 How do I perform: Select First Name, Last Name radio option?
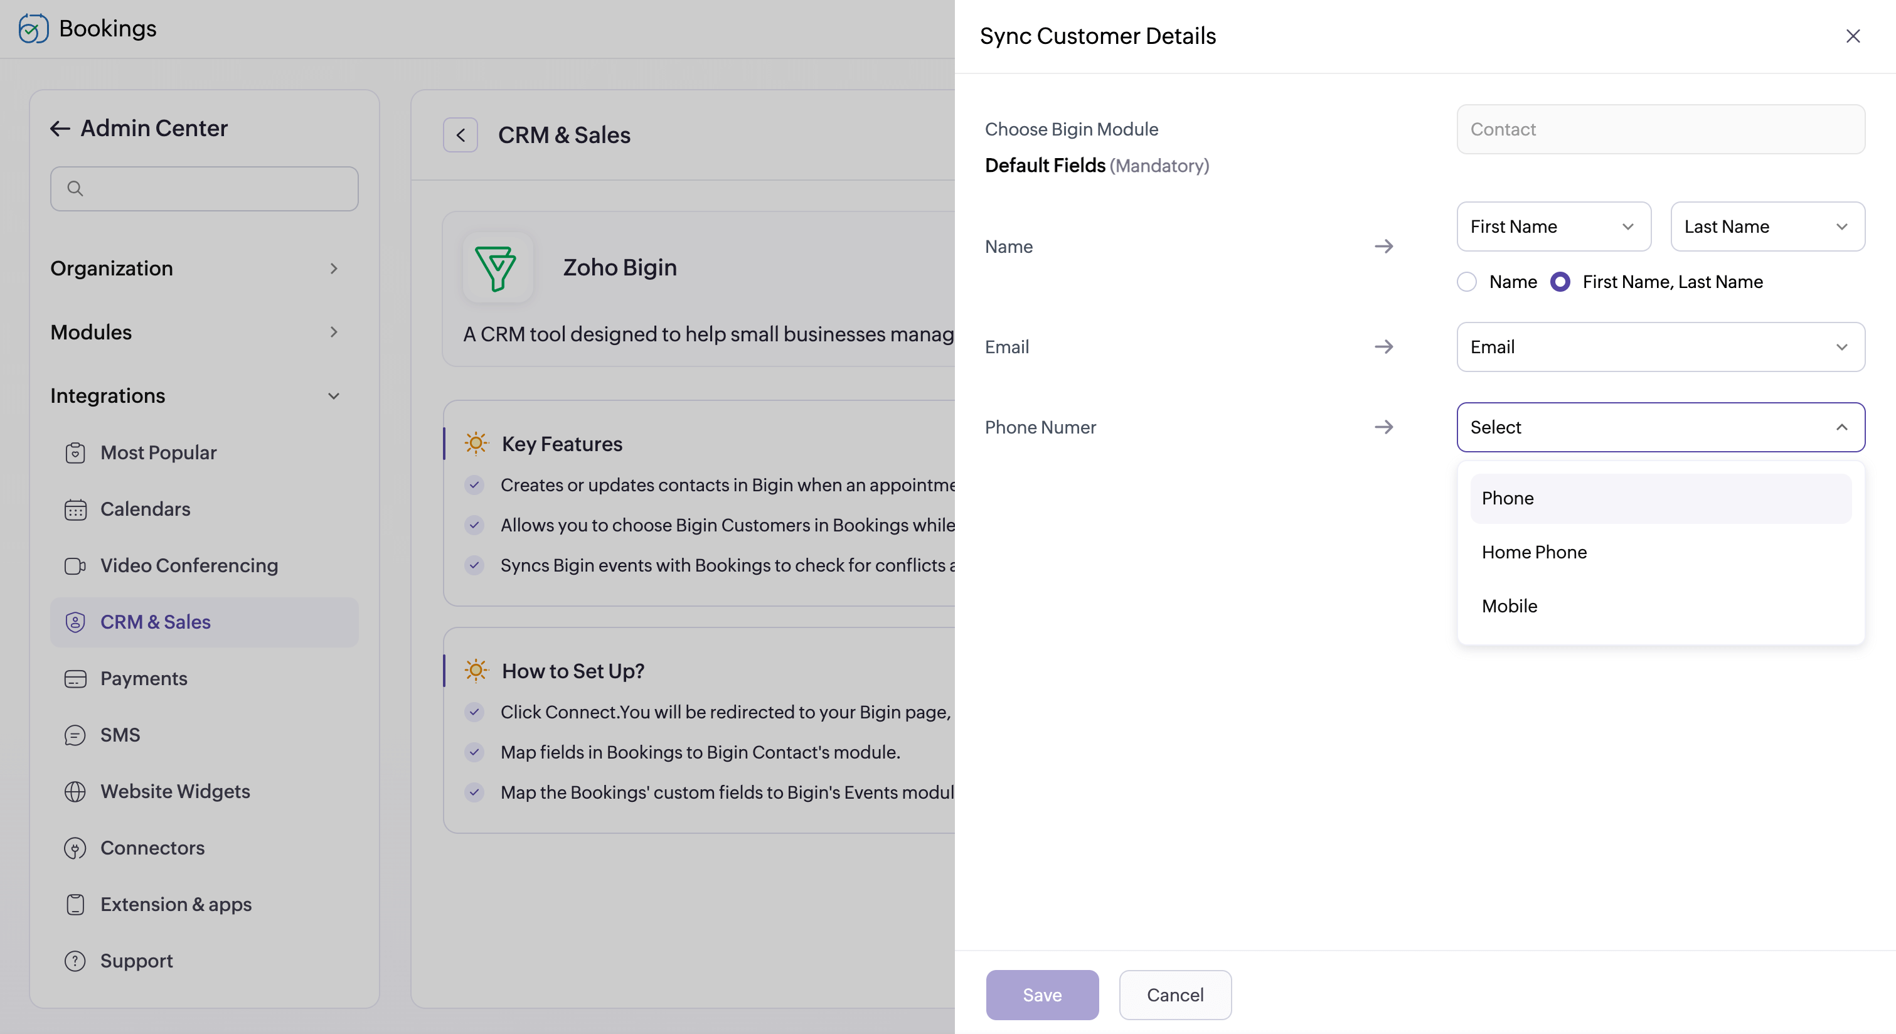point(1560,282)
